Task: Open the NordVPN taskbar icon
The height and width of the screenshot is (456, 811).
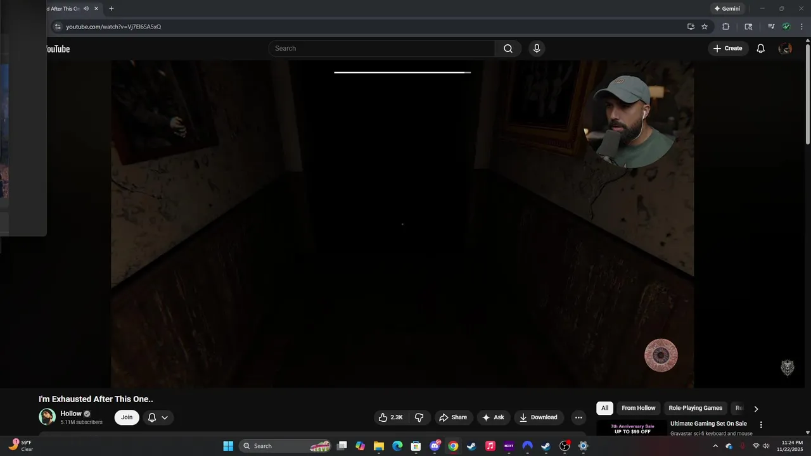Action: (527, 446)
